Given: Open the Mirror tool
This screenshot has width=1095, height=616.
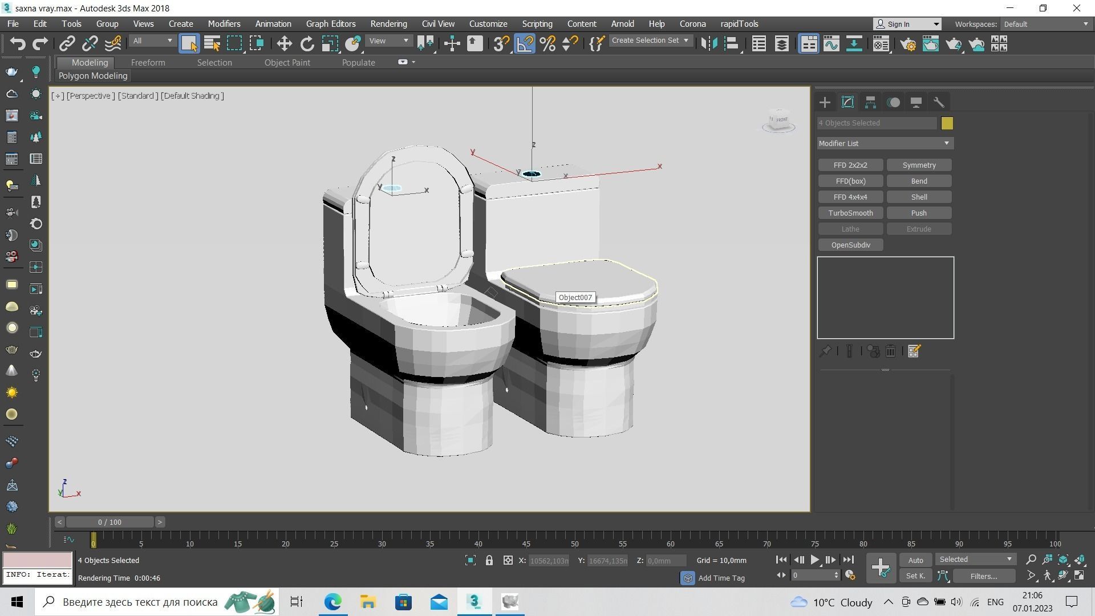Looking at the screenshot, I should click(709, 44).
